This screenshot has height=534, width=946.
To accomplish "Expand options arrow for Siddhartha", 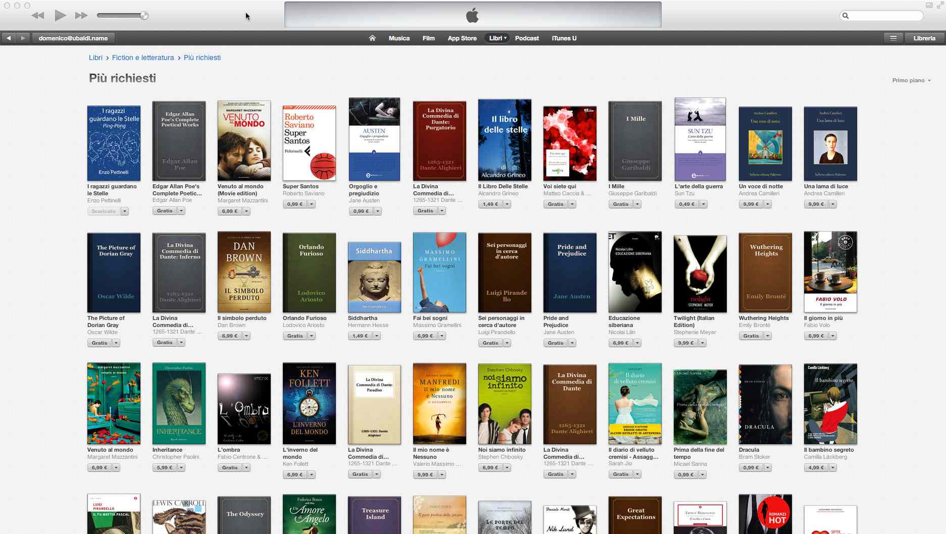I will point(376,336).
